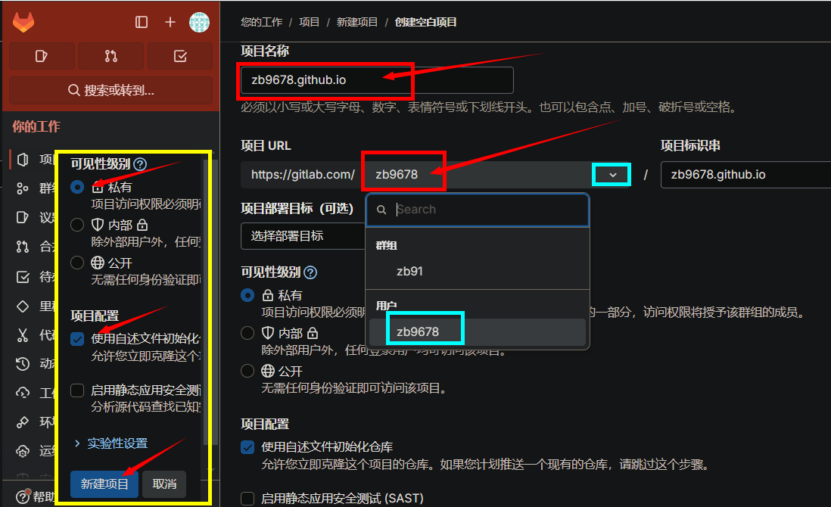The width and height of the screenshot is (831, 507).
Task: Select the 里程碑 milestones diamond icon
Action: click(23, 306)
